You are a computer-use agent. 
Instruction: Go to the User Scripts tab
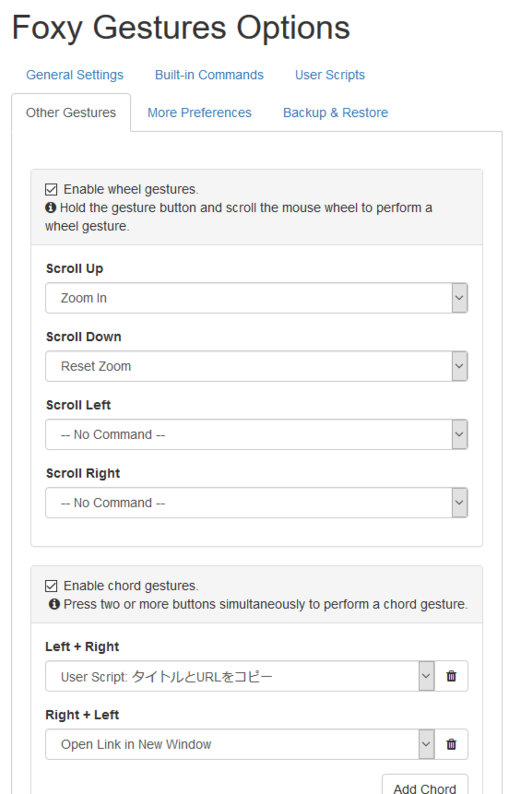coord(330,75)
